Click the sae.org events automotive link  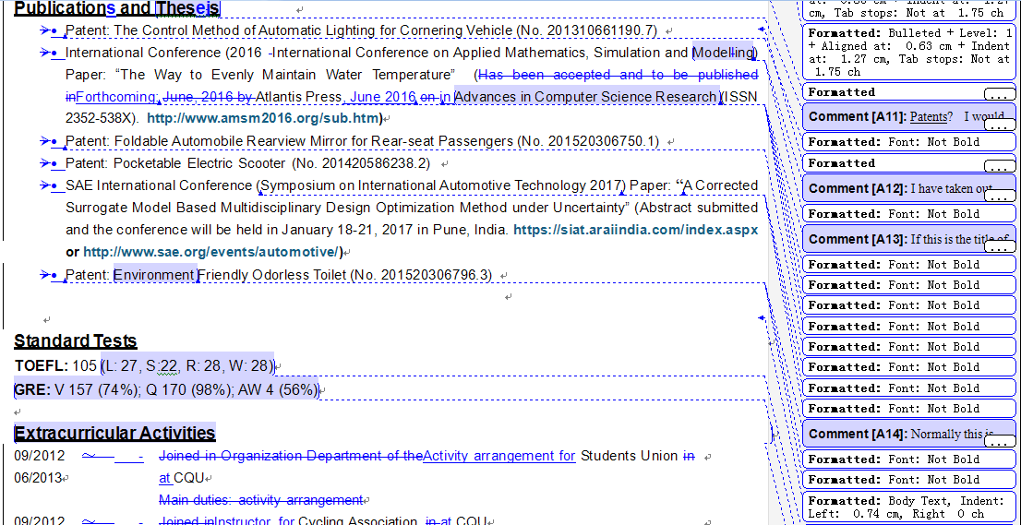click(212, 252)
